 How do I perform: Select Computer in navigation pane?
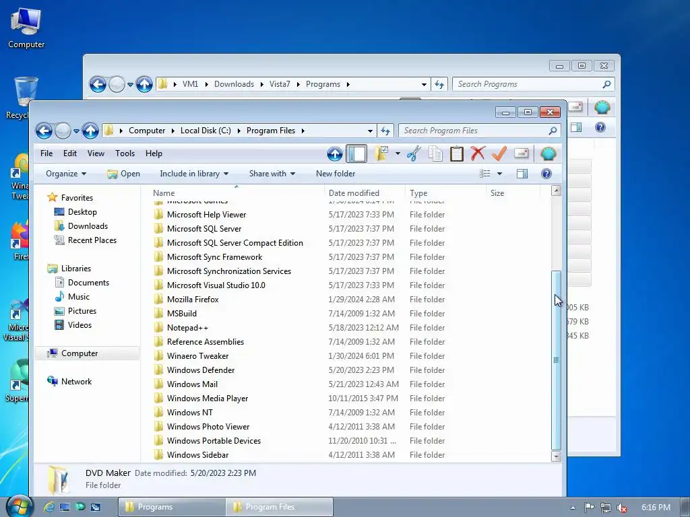click(87, 353)
